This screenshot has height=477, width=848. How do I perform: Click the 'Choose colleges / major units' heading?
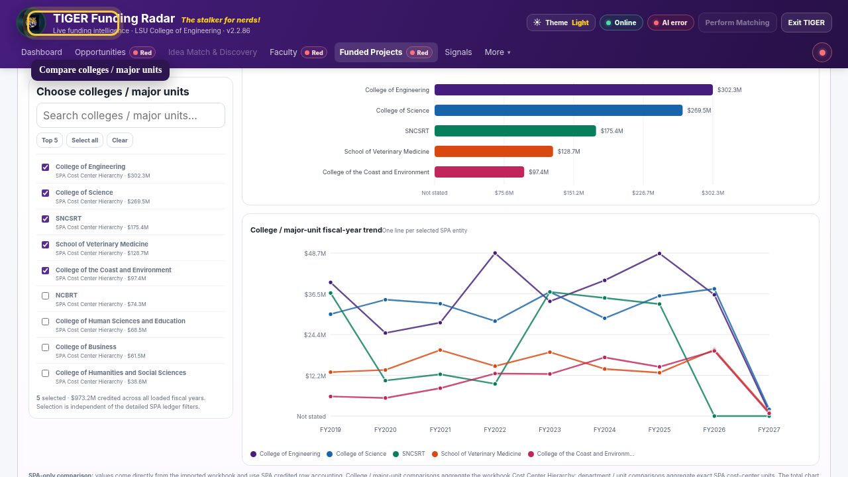tap(113, 91)
